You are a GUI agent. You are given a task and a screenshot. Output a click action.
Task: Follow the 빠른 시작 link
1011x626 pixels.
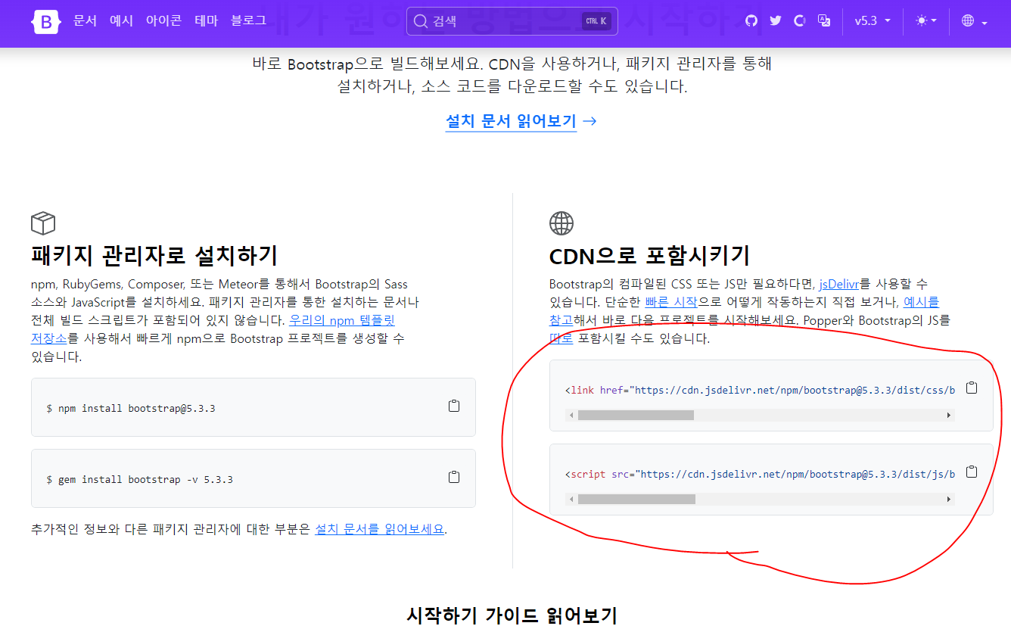[671, 302]
